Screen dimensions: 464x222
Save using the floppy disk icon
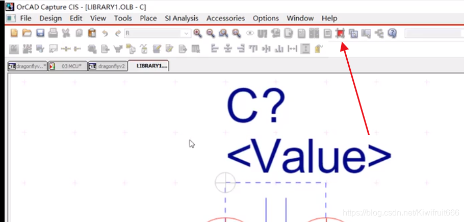point(40,33)
